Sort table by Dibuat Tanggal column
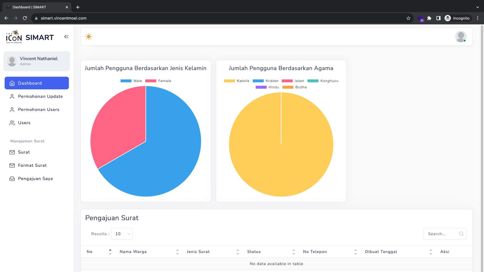This screenshot has width=484, height=272. coord(381,252)
